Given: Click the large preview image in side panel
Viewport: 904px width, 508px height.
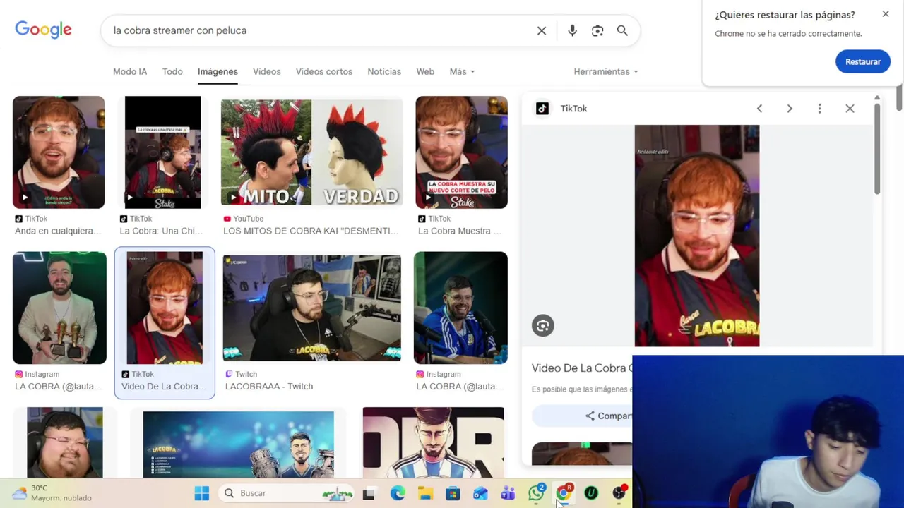Looking at the screenshot, I should 697,236.
